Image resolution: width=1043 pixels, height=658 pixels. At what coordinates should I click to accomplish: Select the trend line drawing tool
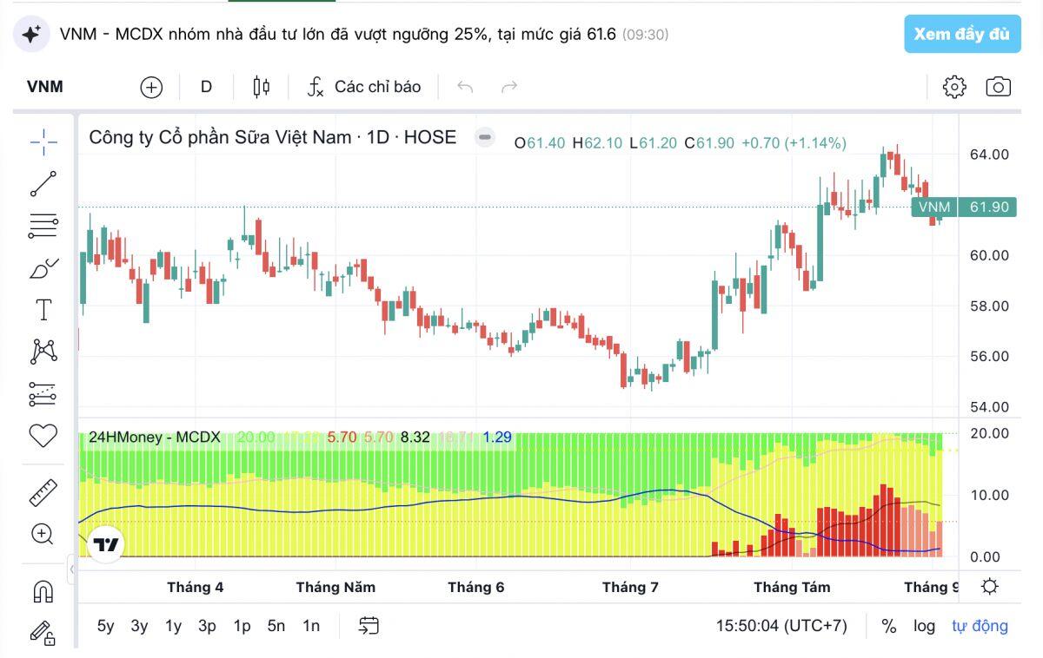click(43, 184)
